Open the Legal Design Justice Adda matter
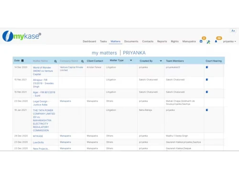The height and width of the screenshot is (179, 239). [41, 103]
